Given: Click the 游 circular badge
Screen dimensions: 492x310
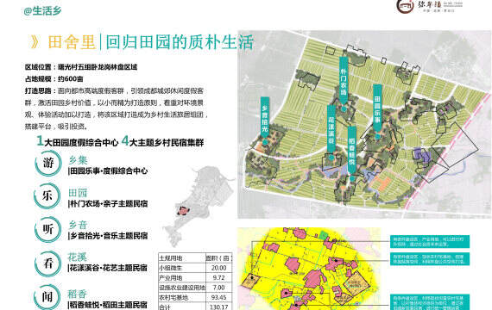Looking at the screenshot, I should click(47, 163).
